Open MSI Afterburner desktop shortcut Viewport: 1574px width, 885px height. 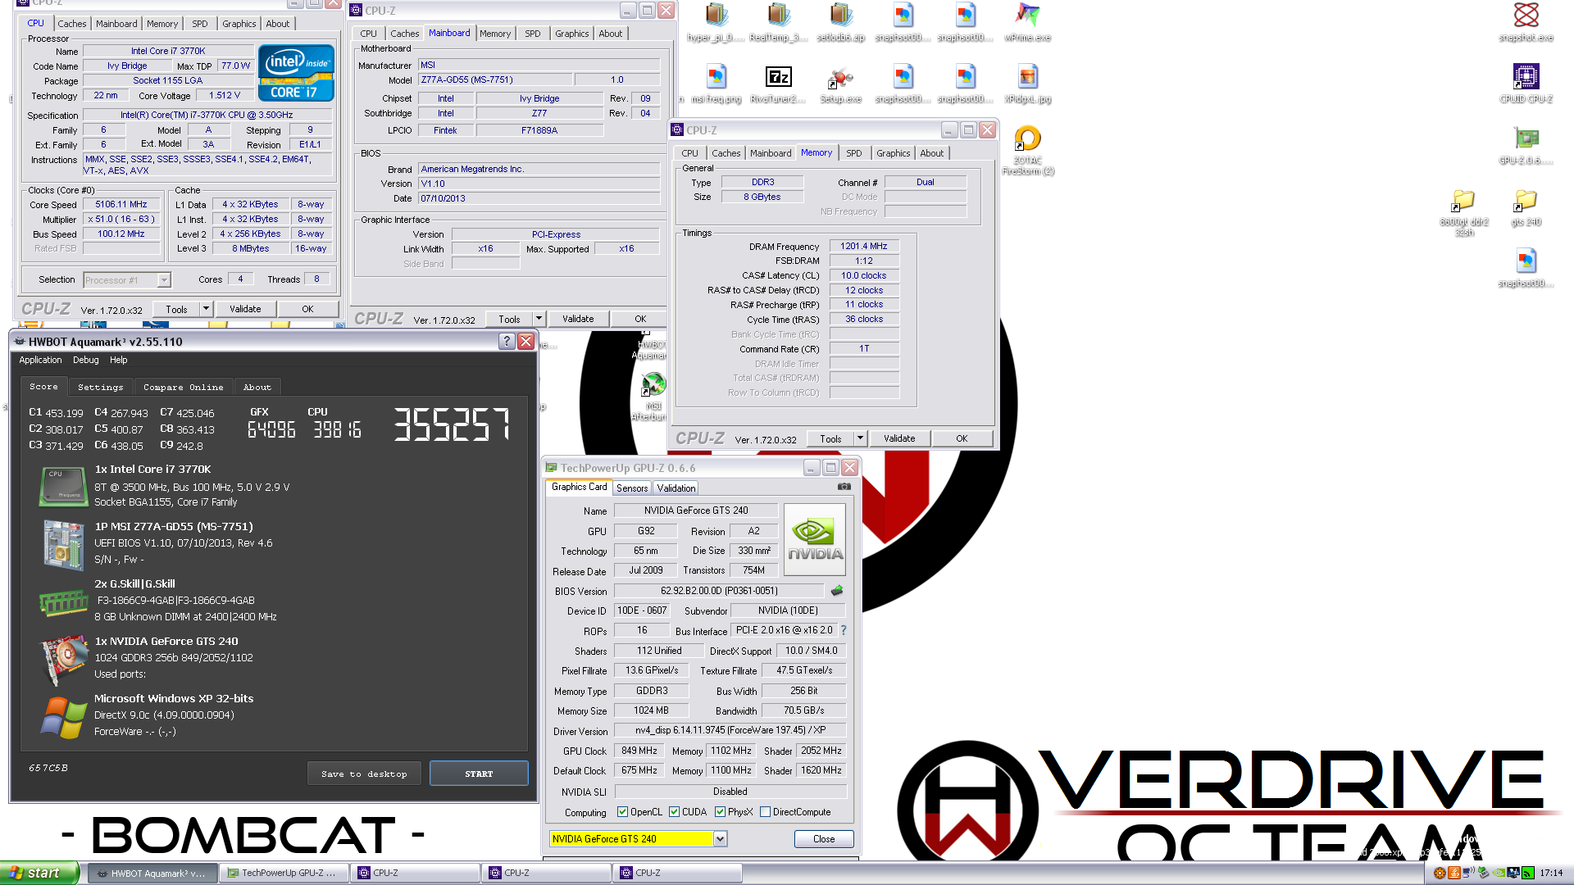pyautogui.click(x=653, y=397)
